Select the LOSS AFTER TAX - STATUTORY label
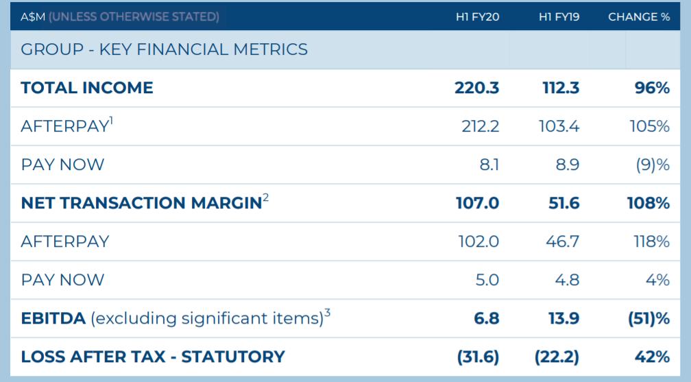Image resolution: width=691 pixels, height=382 pixels. pyautogui.click(x=152, y=357)
